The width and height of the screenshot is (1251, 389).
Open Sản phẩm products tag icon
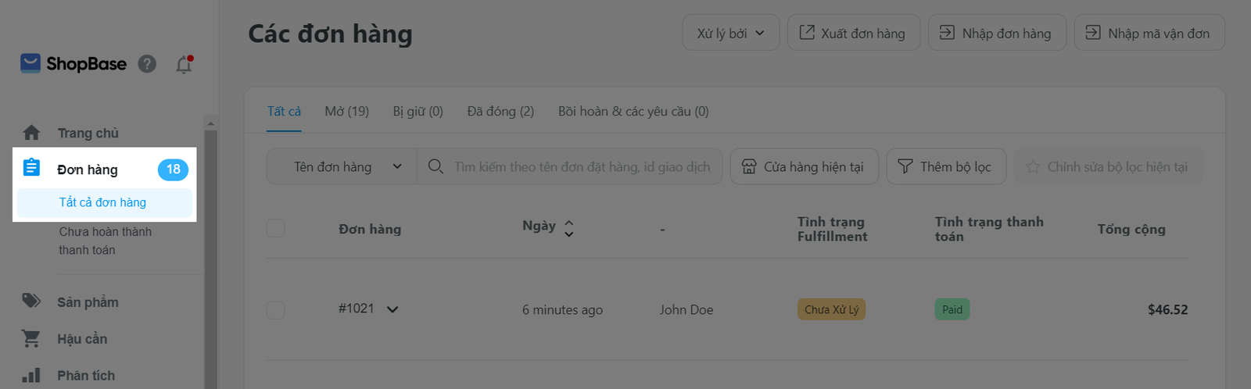[x=31, y=302]
